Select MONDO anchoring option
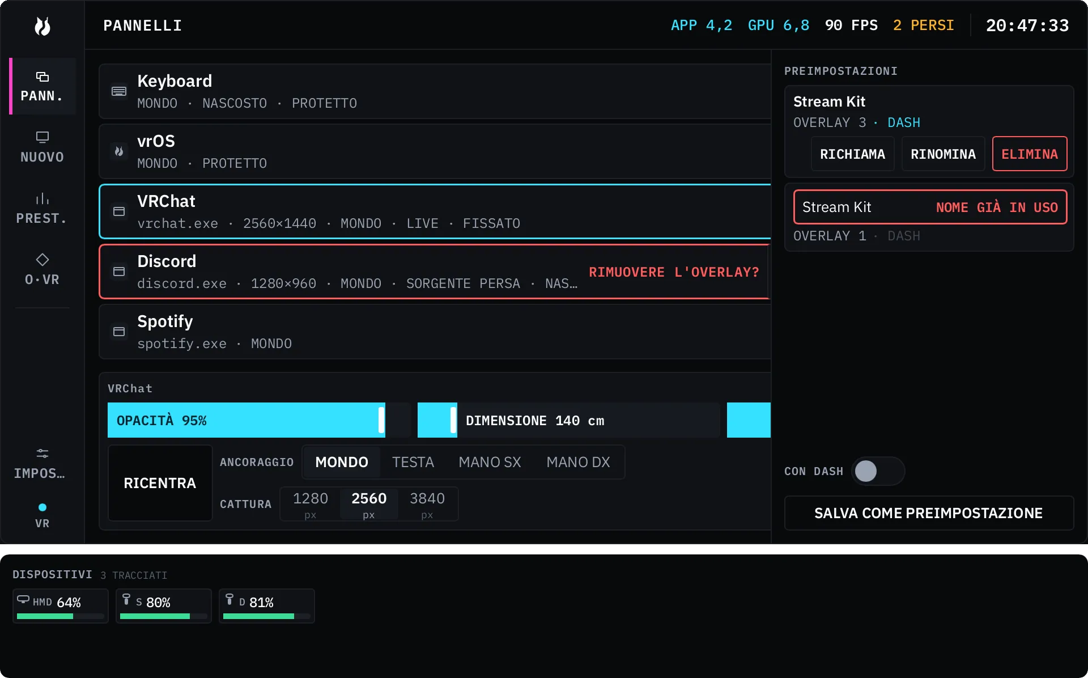This screenshot has height=678, width=1088. pyautogui.click(x=342, y=462)
